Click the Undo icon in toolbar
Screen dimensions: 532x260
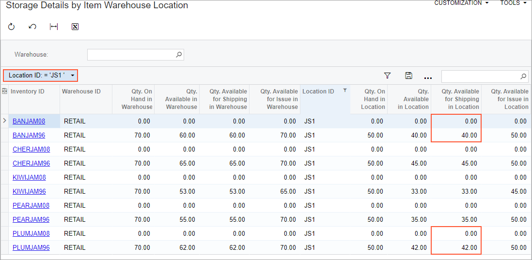tap(32, 27)
